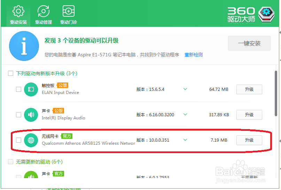Click 升级 for Qualcomm Atheros wireless card

pyautogui.click(x=249, y=140)
